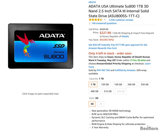Select the 3D style button

coord(92,104)
